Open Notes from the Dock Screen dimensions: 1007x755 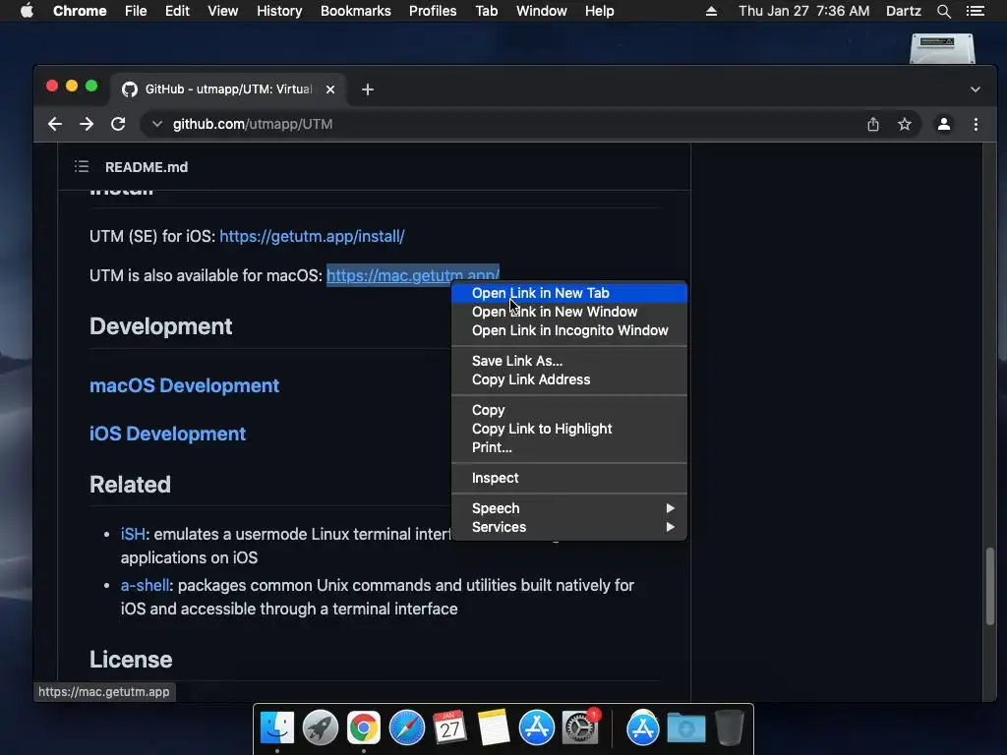click(x=494, y=728)
